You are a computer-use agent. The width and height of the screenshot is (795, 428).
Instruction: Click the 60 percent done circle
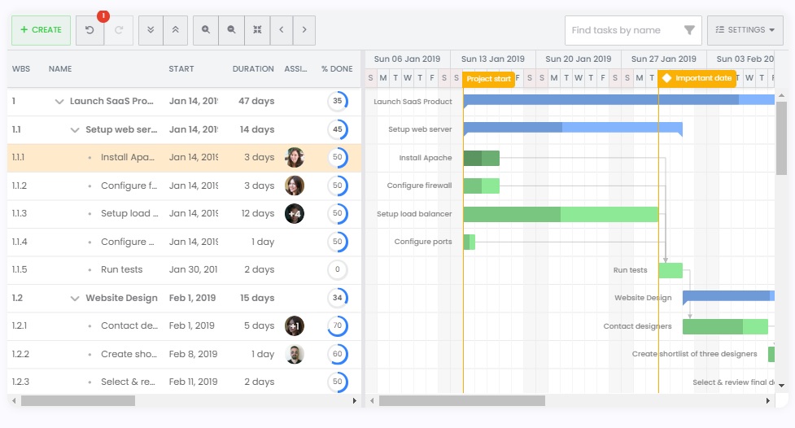pyautogui.click(x=338, y=353)
